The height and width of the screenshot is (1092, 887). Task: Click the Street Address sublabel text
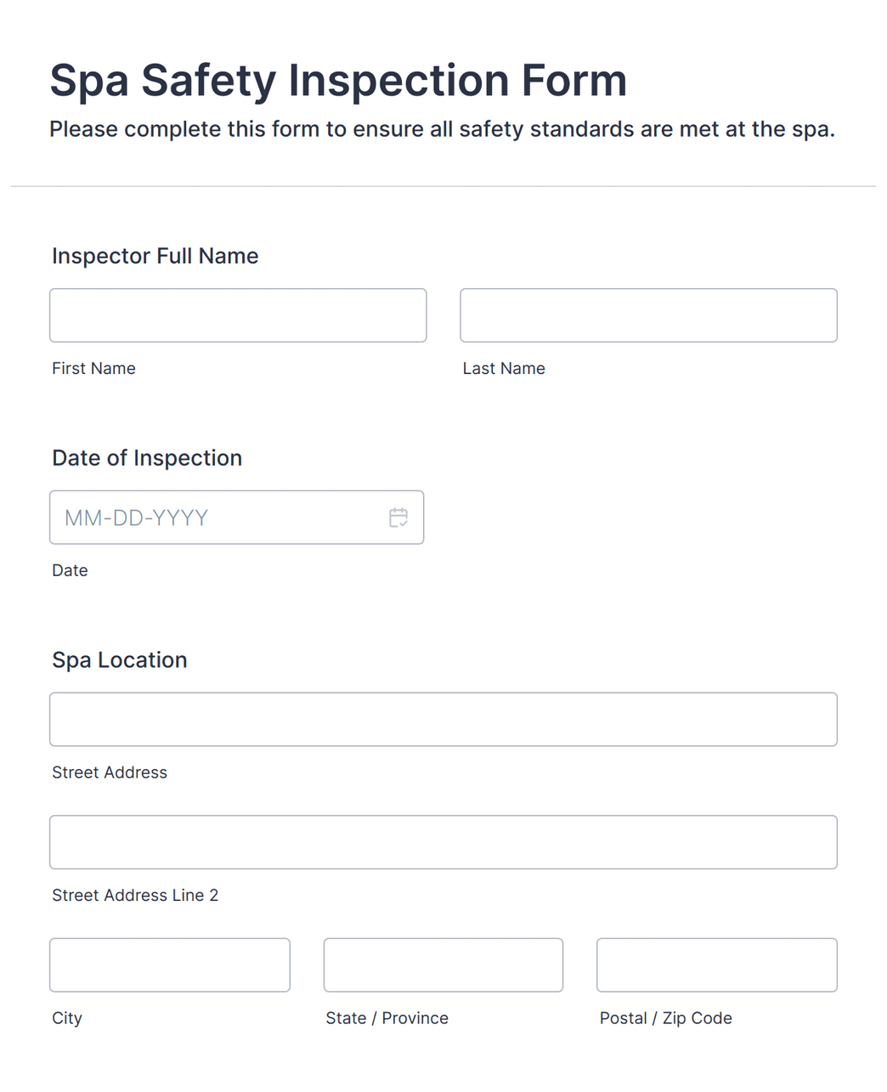coord(110,772)
